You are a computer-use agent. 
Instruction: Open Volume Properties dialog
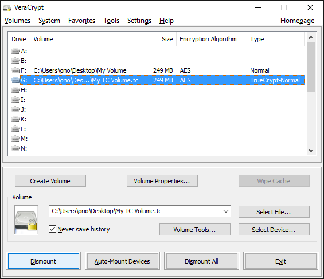[x=162, y=181]
